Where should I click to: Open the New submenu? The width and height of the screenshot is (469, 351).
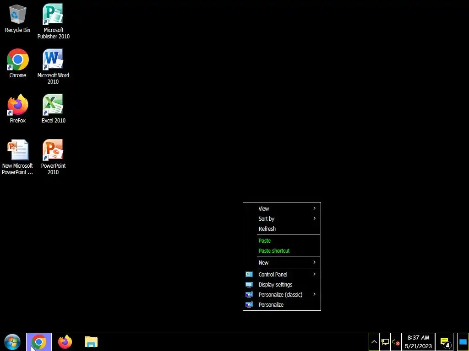point(282,262)
